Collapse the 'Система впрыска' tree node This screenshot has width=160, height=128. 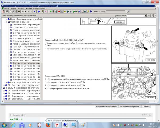(x=6, y=22)
